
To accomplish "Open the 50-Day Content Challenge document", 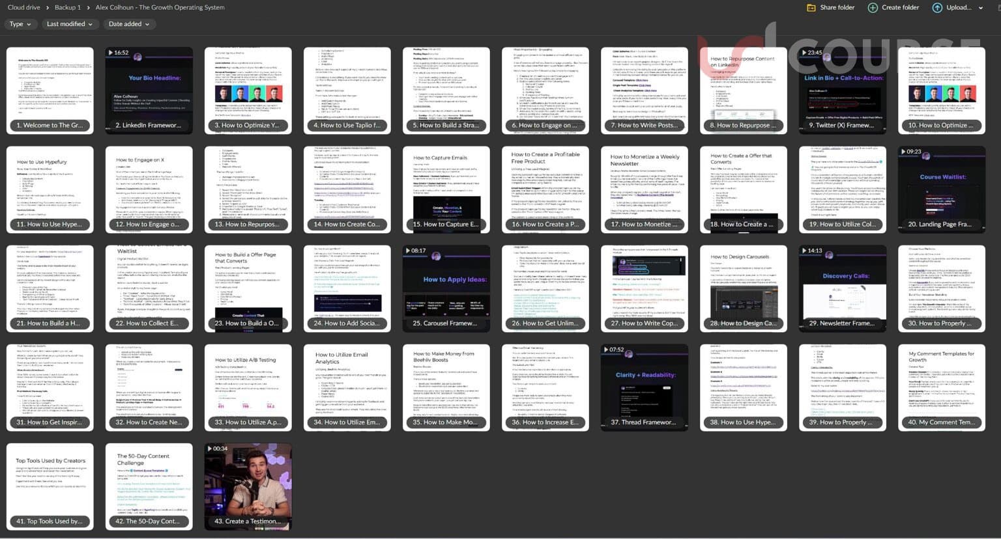I will tap(149, 486).
